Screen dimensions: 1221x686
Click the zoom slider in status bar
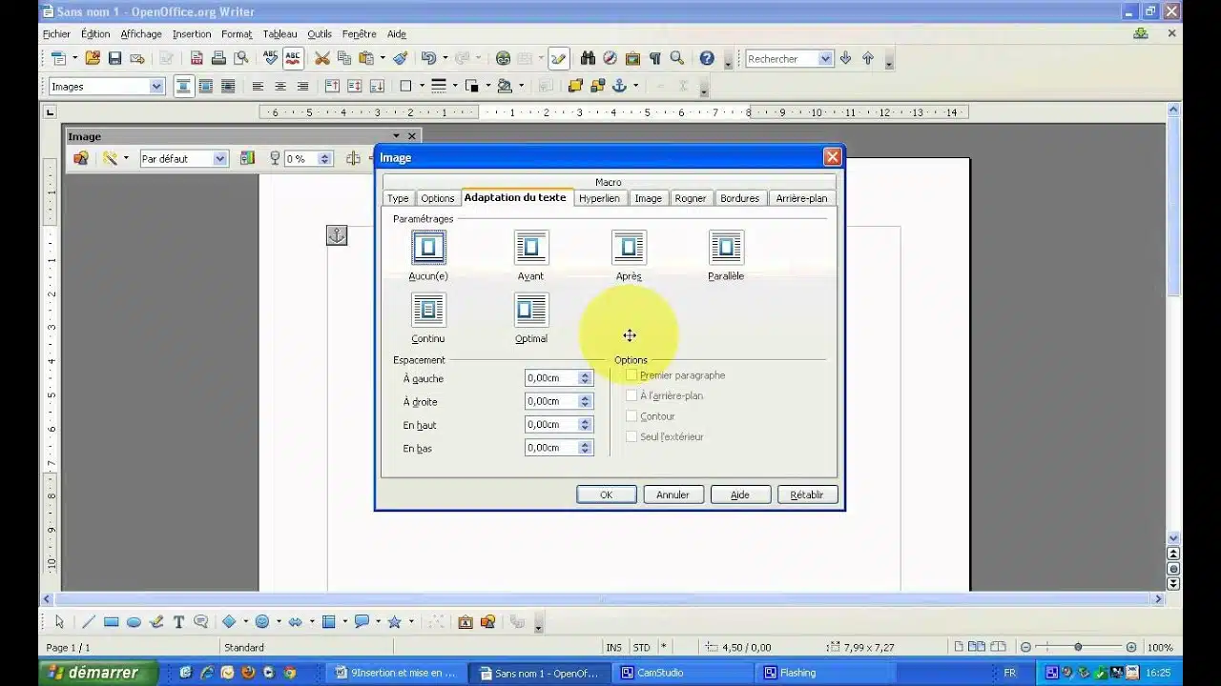pyautogui.click(x=1078, y=647)
